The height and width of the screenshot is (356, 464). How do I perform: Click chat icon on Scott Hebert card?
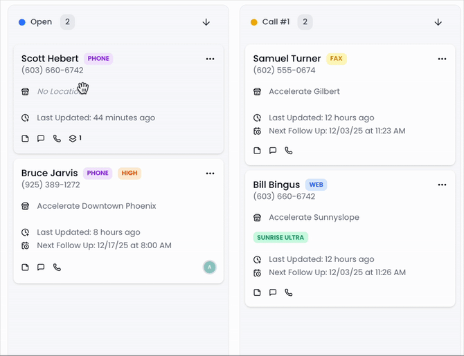click(41, 139)
